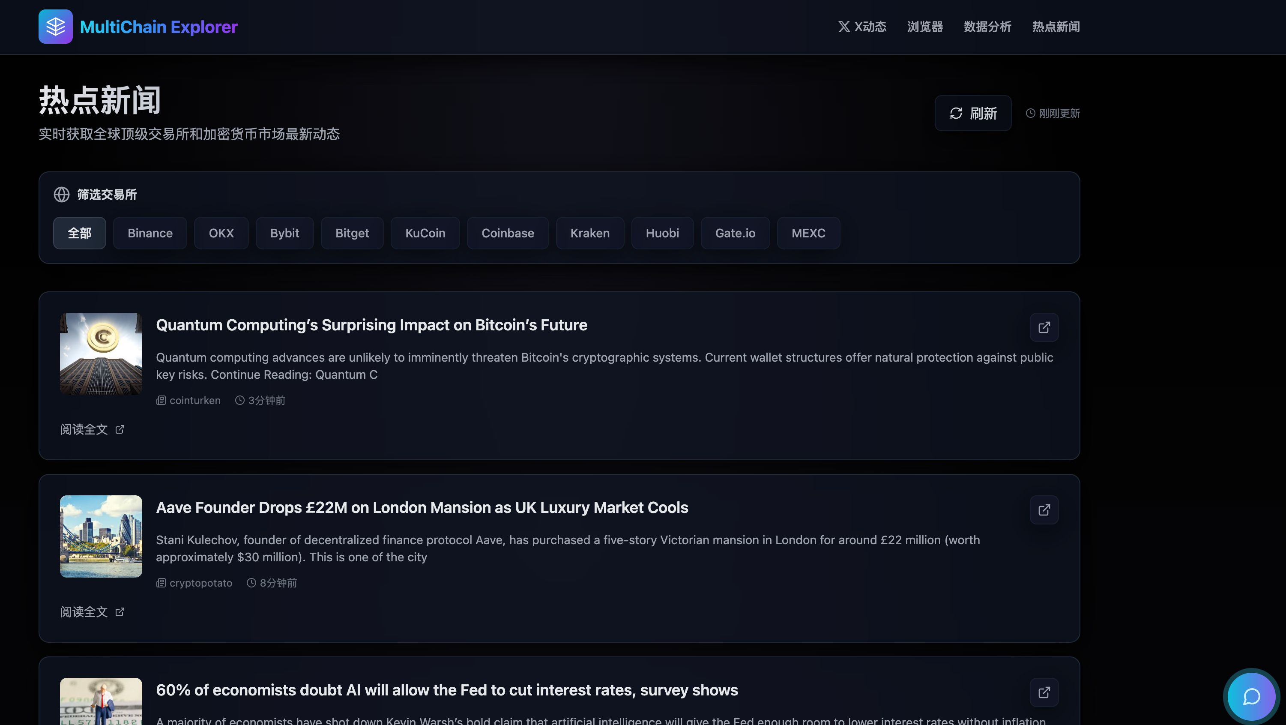
Task: Filter news by OKX
Action: click(x=221, y=233)
